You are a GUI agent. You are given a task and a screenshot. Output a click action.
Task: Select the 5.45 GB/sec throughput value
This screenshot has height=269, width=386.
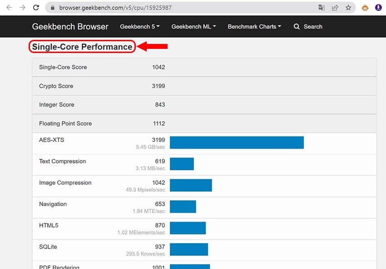pos(150,147)
